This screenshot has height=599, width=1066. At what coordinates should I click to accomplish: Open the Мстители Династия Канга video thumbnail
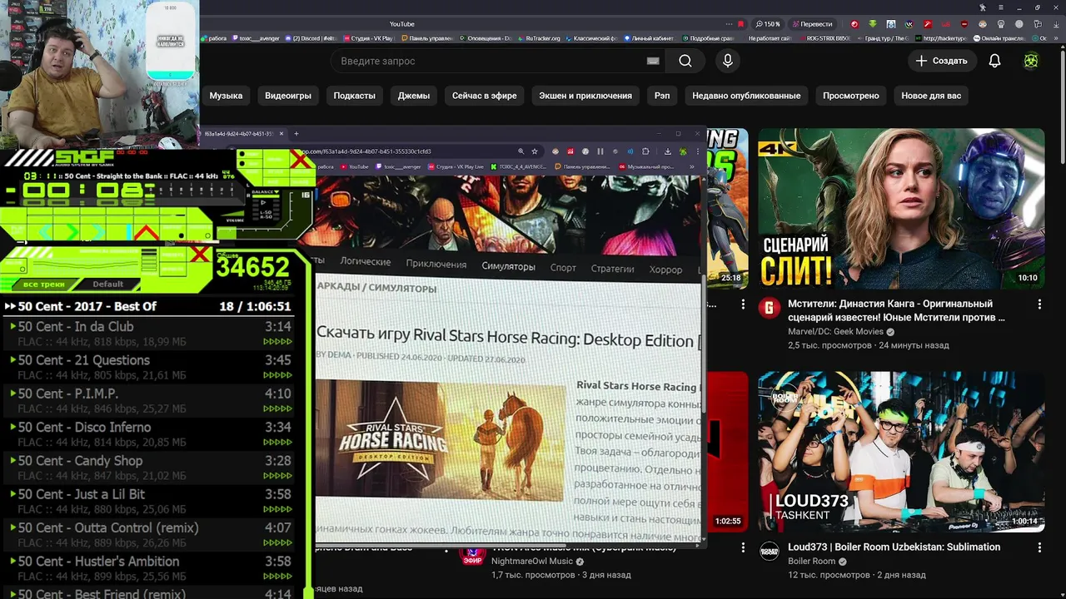coord(901,208)
